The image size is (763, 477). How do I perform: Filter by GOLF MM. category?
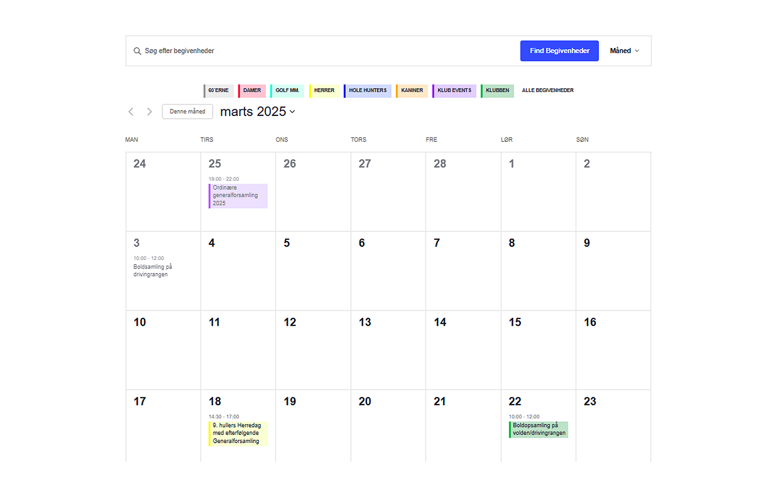287,91
